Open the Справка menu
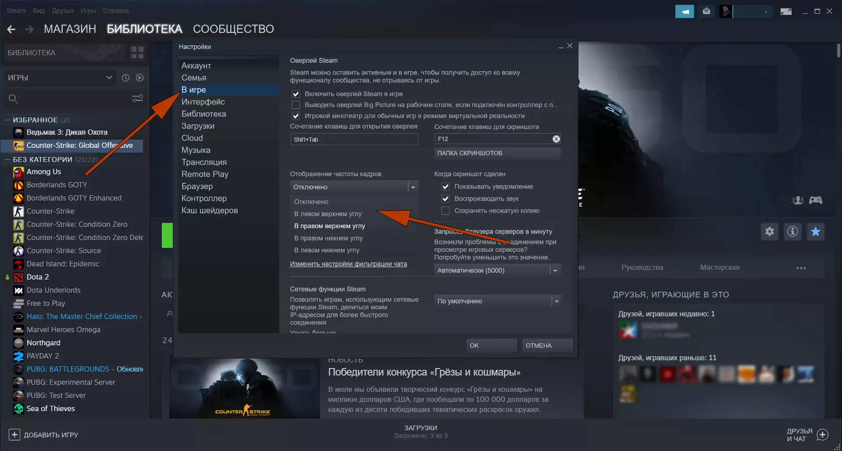This screenshot has width=842, height=451. tap(116, 11)
